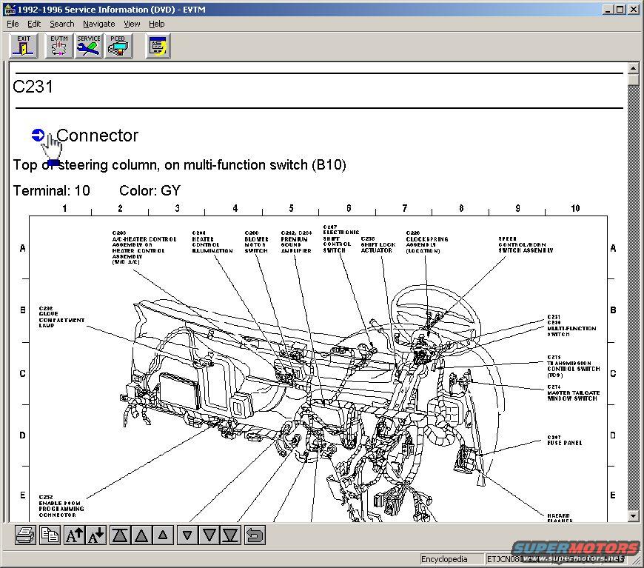Open the SERVICE manual icon
This screenshot has width=644, height=568.
[x=89, y=46]
